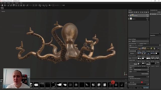The image size is (161, 90).
Task: Click the edit pencil beside the Stencil opacity slider
Action: click(148, 77)
